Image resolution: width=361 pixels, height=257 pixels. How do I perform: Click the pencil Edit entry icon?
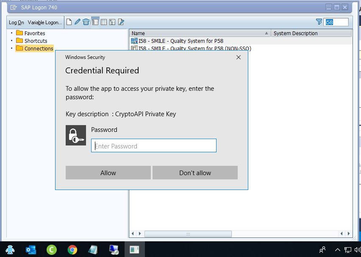click(78, 22)
